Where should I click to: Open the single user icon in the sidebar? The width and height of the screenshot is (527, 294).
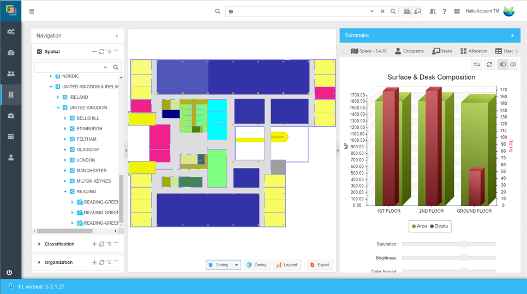tap(11, 158)
